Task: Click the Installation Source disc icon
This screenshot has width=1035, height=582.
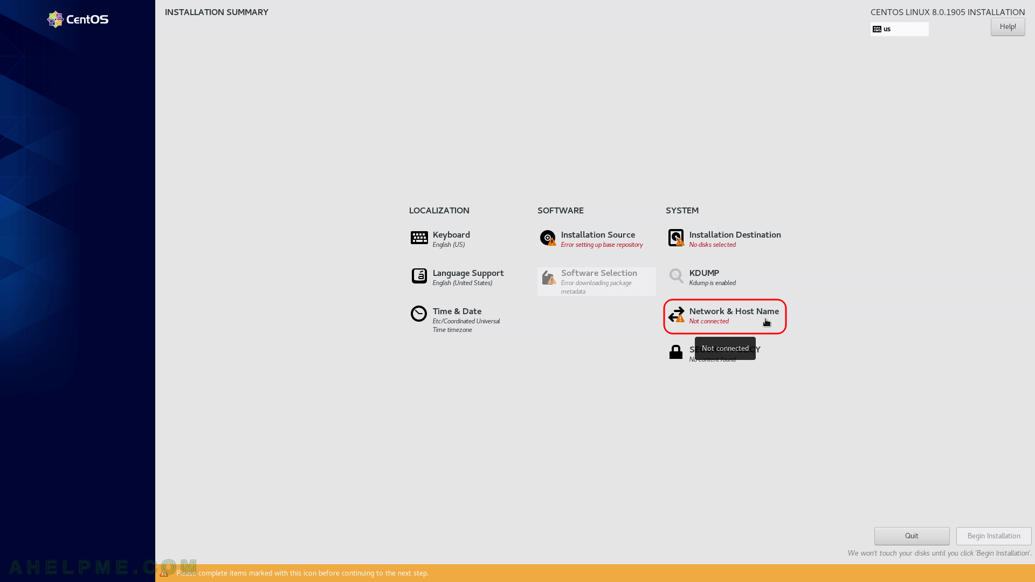Action: pyautogui.click(x=548, y=238)
